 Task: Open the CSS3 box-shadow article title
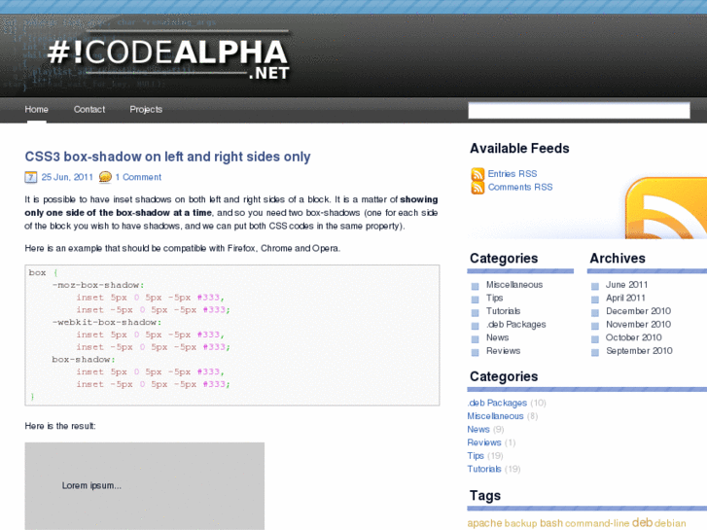click(x=167, y=157)
